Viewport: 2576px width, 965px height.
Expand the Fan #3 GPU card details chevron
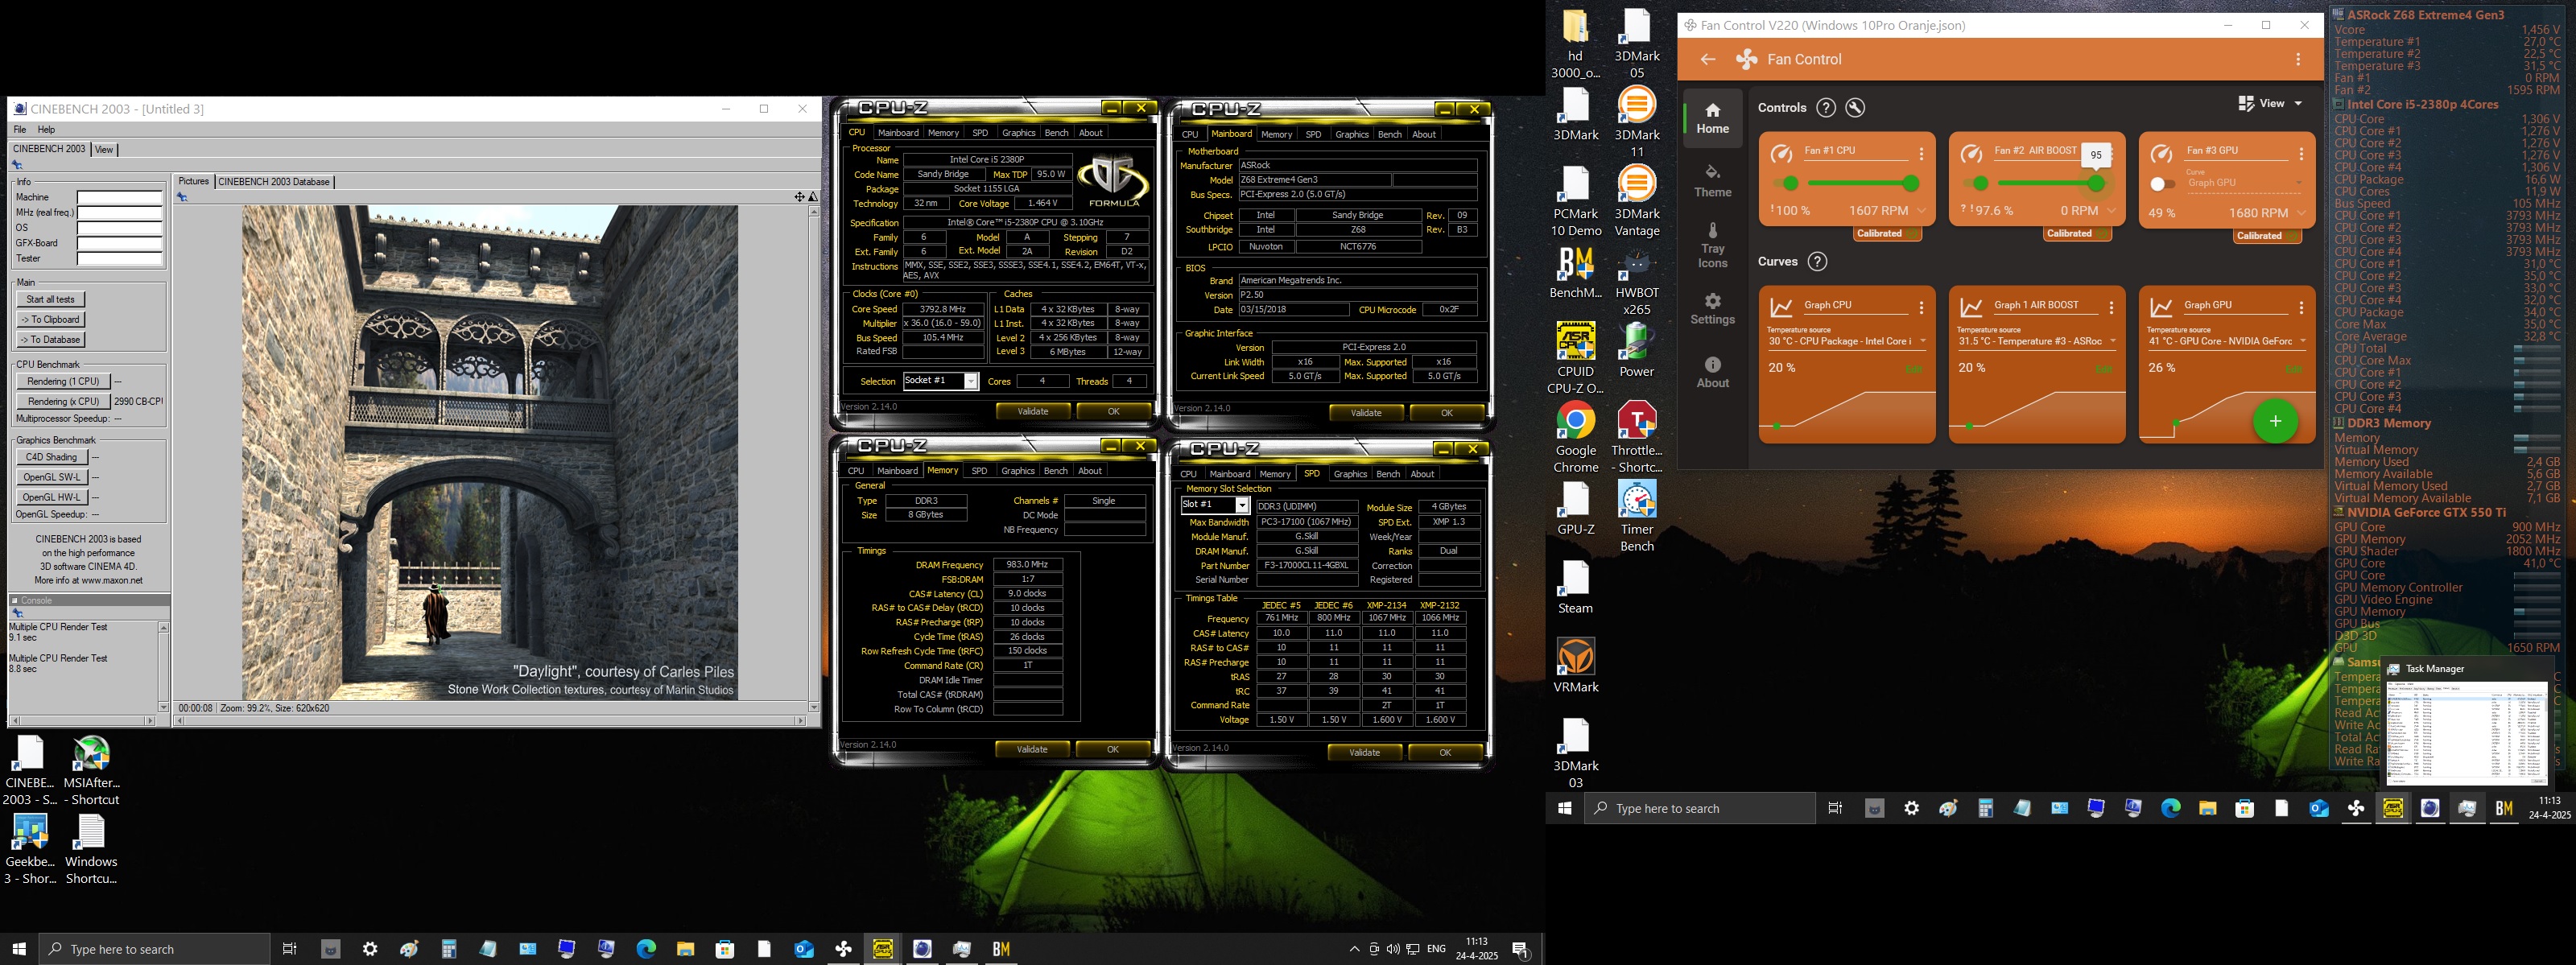click(x=2301, y=213)
